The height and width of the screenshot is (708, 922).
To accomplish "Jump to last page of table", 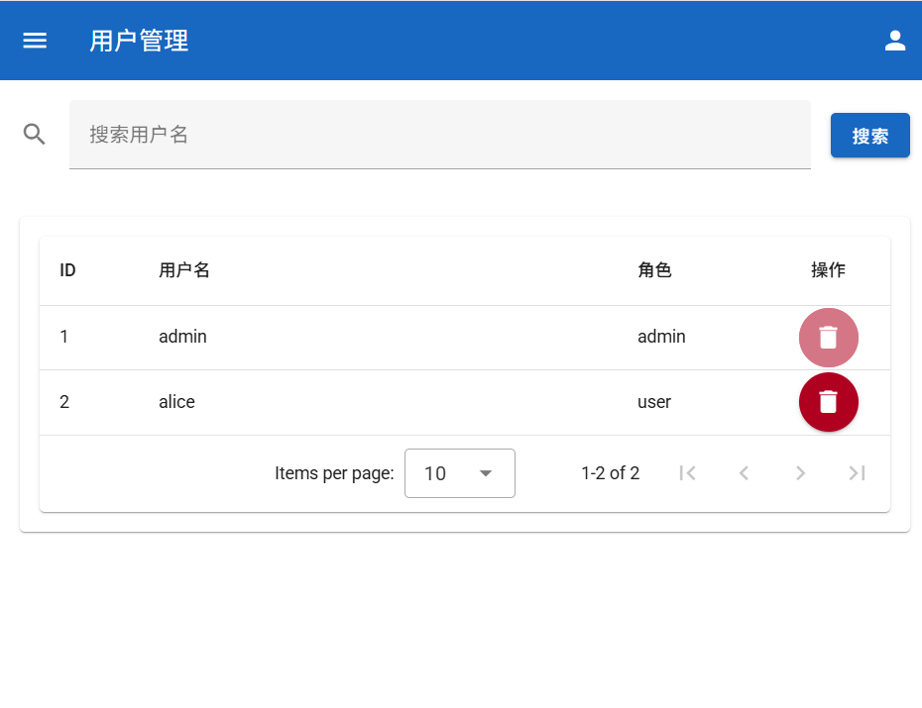I will [x=857, y=473].
